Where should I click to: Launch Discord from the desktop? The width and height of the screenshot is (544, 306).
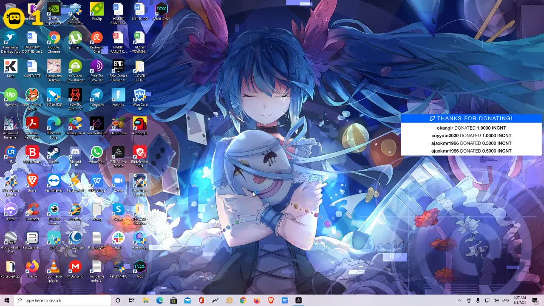point(75,155)
